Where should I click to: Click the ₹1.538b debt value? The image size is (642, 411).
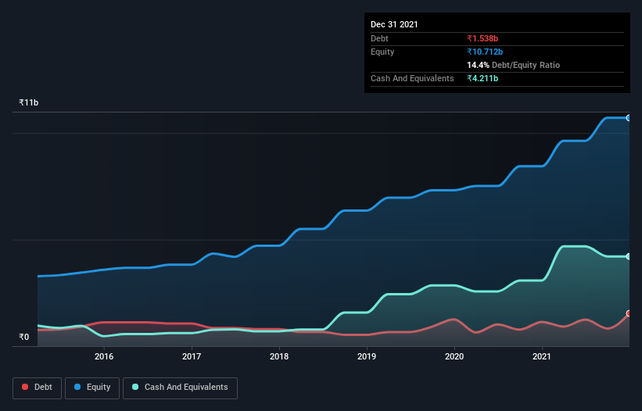[482, 38]
